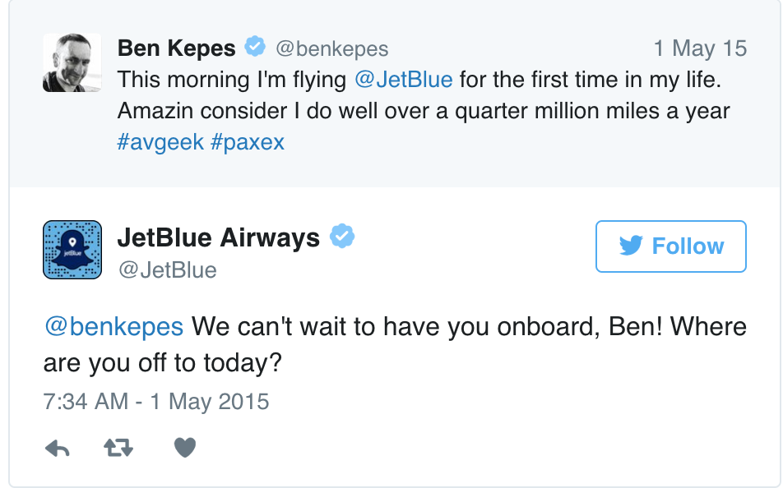Click the @JetBlue handle under account name

point(167,270)
